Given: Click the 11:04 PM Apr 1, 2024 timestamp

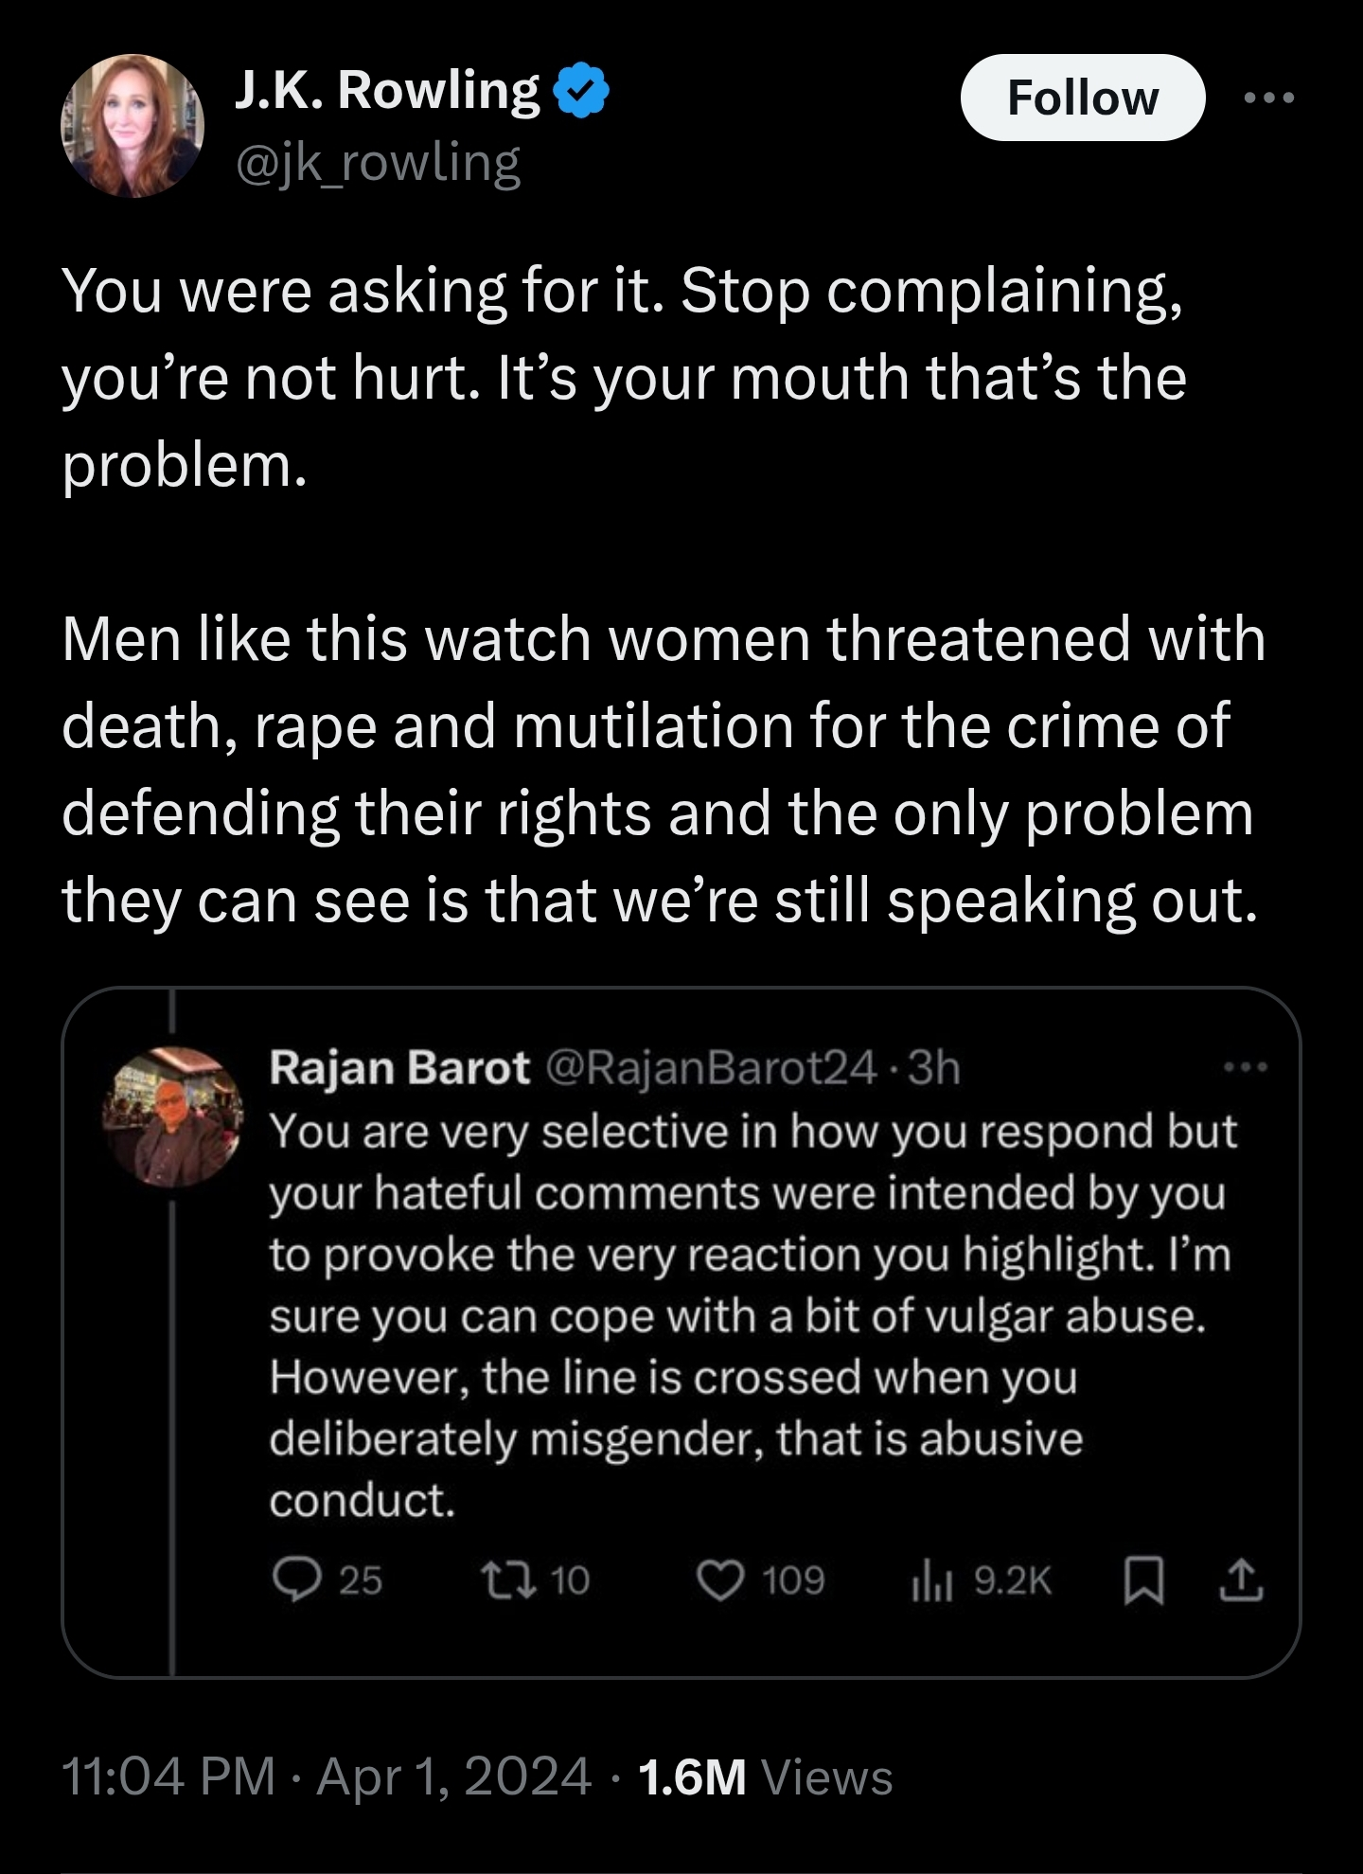Looking at the screenshot, I should pyautogui.click(x=327, y=1776).
